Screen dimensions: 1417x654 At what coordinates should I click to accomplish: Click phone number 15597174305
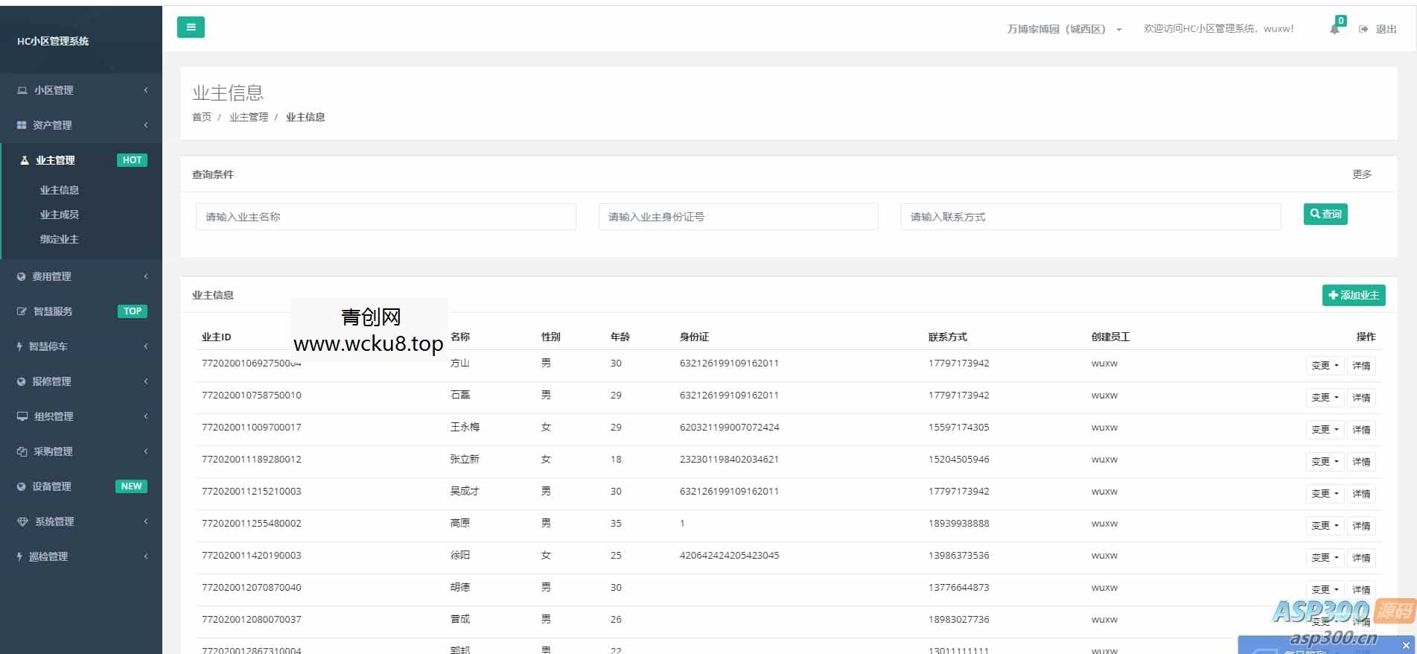(958, 428)
